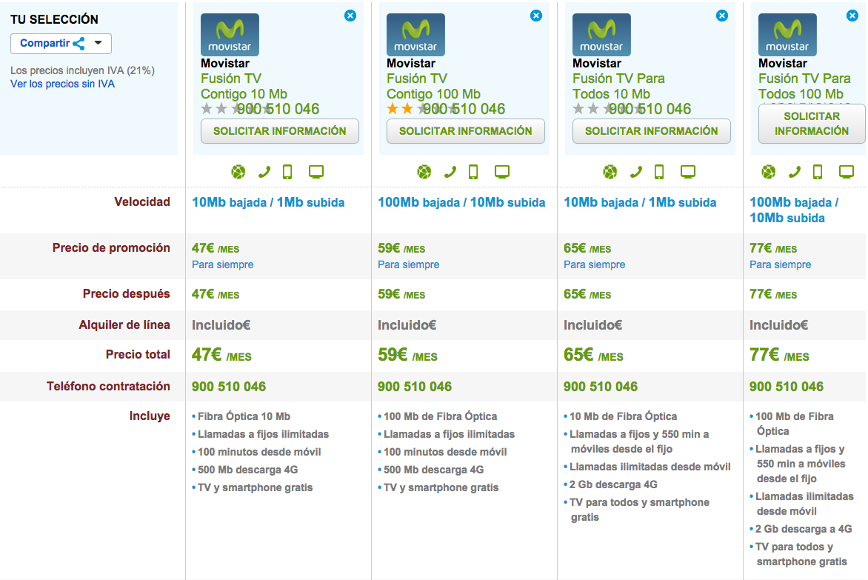
Task: Open 'Ver los precios sin IVA' link
Action: (62, 84)
